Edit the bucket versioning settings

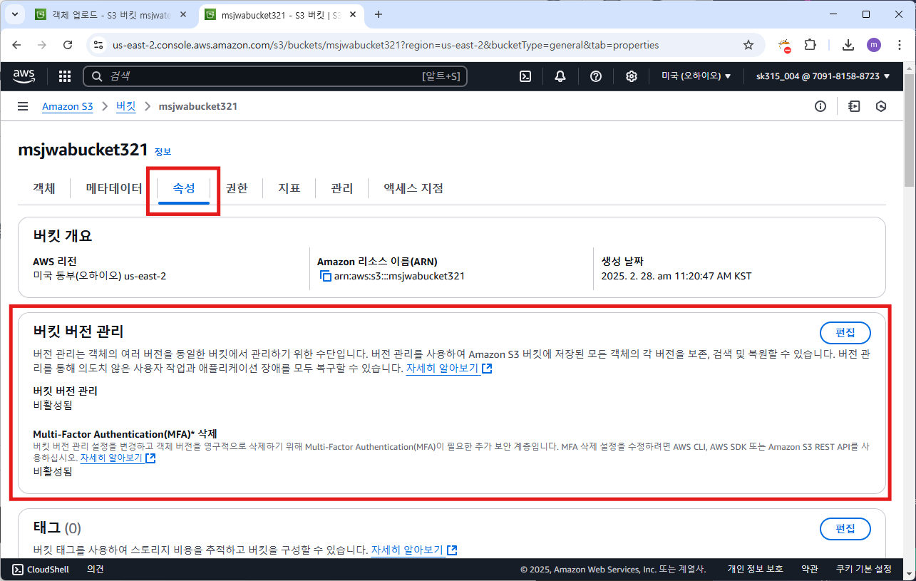point(845,333)
